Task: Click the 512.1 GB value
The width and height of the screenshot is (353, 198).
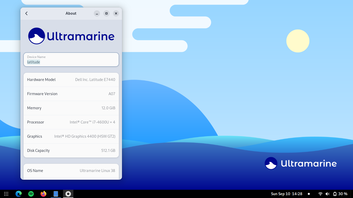Action: point(108,151)
